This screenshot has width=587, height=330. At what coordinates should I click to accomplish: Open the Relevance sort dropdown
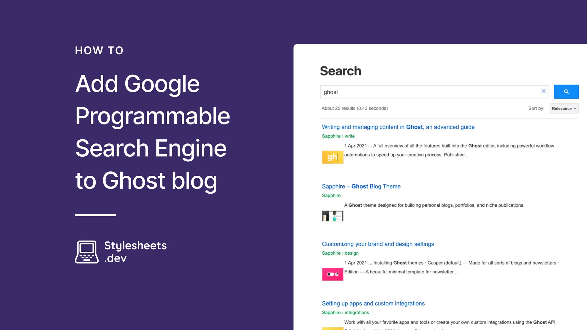(564, 108)
